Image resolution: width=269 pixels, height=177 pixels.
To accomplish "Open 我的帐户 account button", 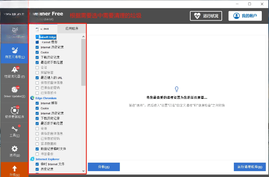I will (x=245, y=16).
